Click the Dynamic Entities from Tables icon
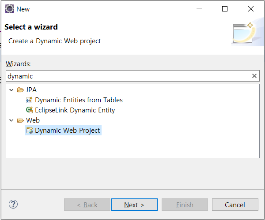 tap(29, 100)
